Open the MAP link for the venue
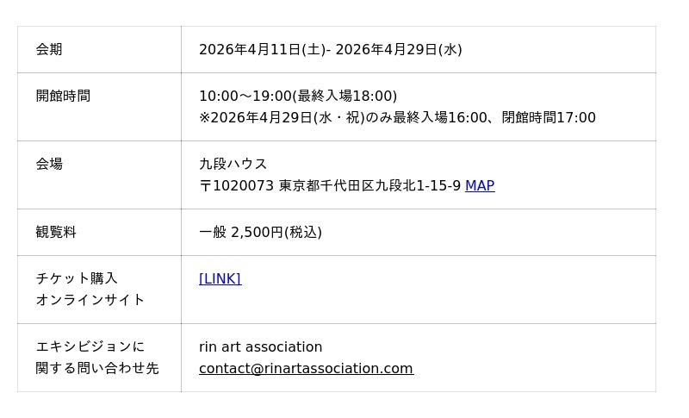 (480, 185)
